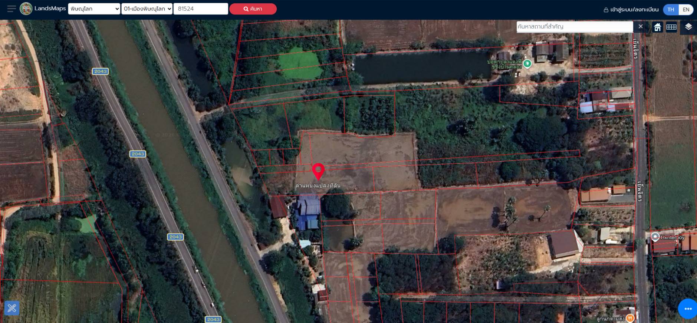Image resolution: width=697 pixels, height=323 pixels.
Task: Click the green fishing pond place marker
Action: (x=527, y=64)
